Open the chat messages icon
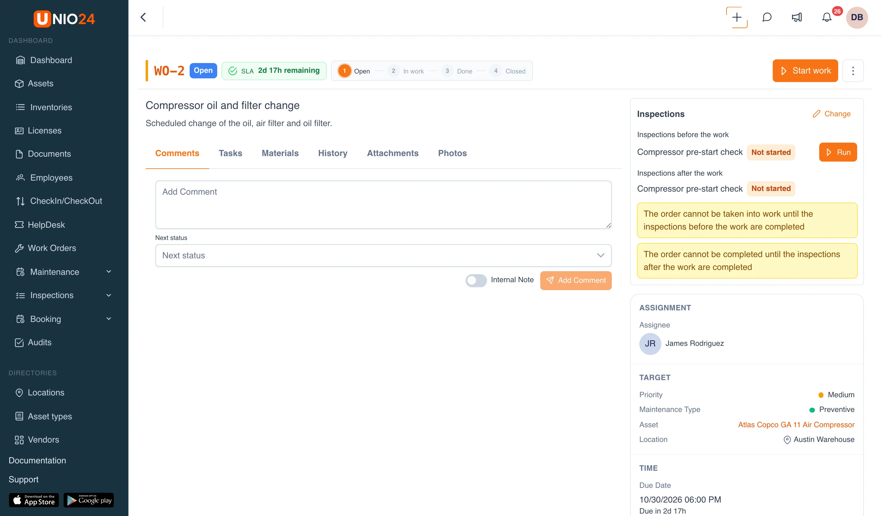Screen dimensions: 881x516 767,17
